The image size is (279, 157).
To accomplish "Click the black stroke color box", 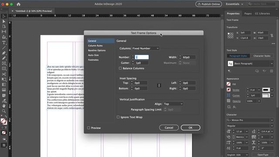I will point(266,90).
